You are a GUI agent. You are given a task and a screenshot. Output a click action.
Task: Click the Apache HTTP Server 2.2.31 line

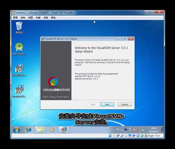coord(87,76)
